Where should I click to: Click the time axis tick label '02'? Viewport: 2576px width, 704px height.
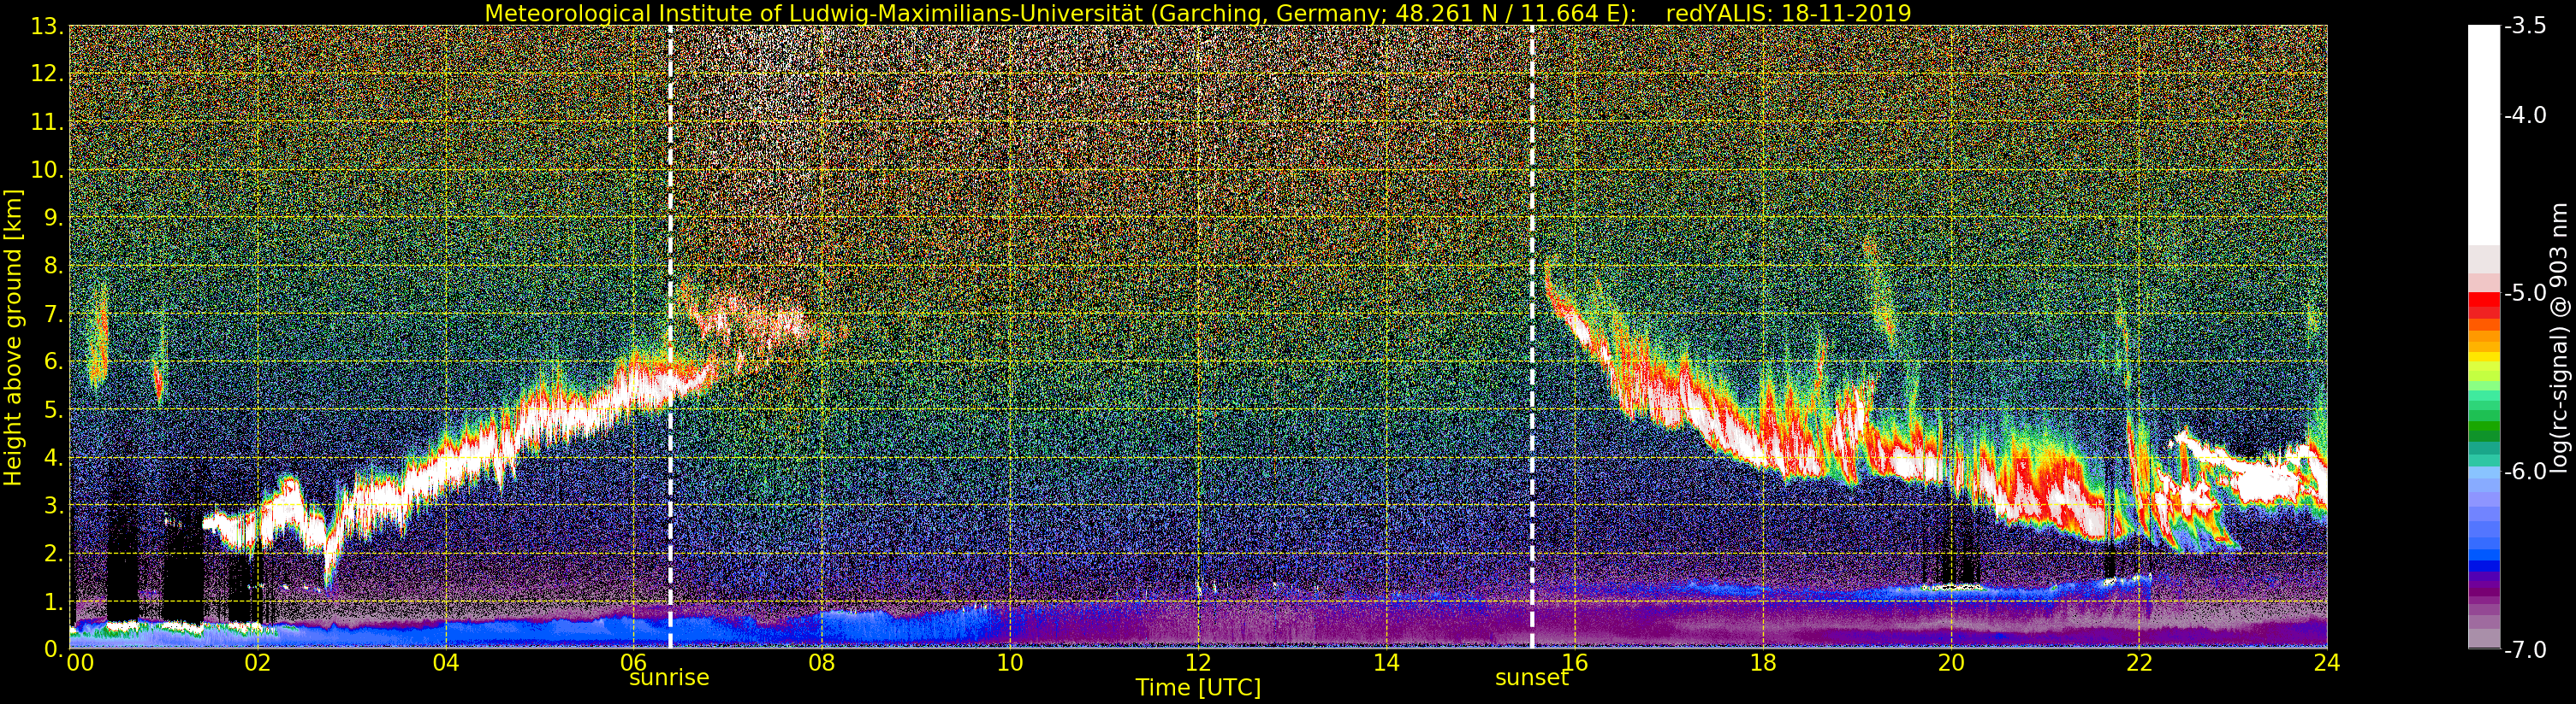tap(257, 663)
